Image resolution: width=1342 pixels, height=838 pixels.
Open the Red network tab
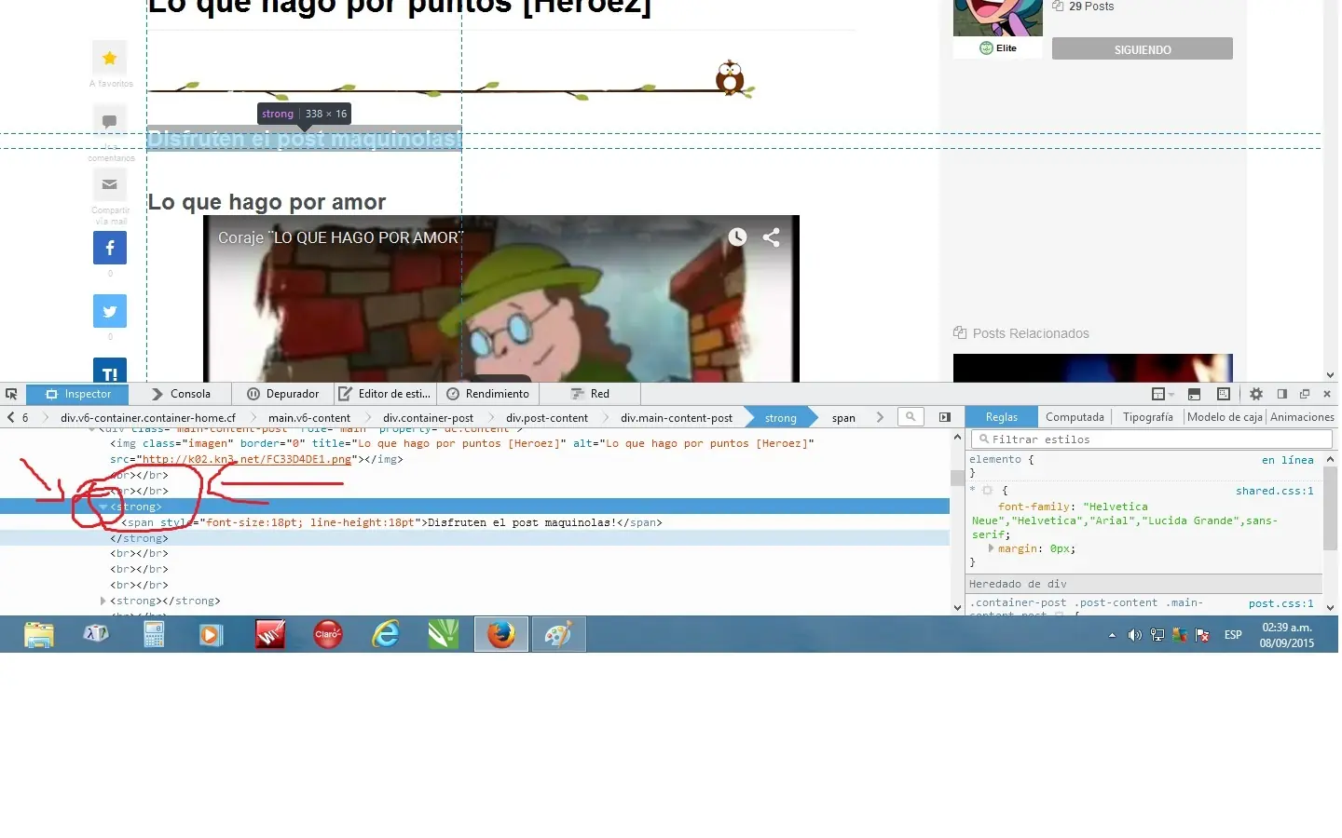(x=589, y=394)
